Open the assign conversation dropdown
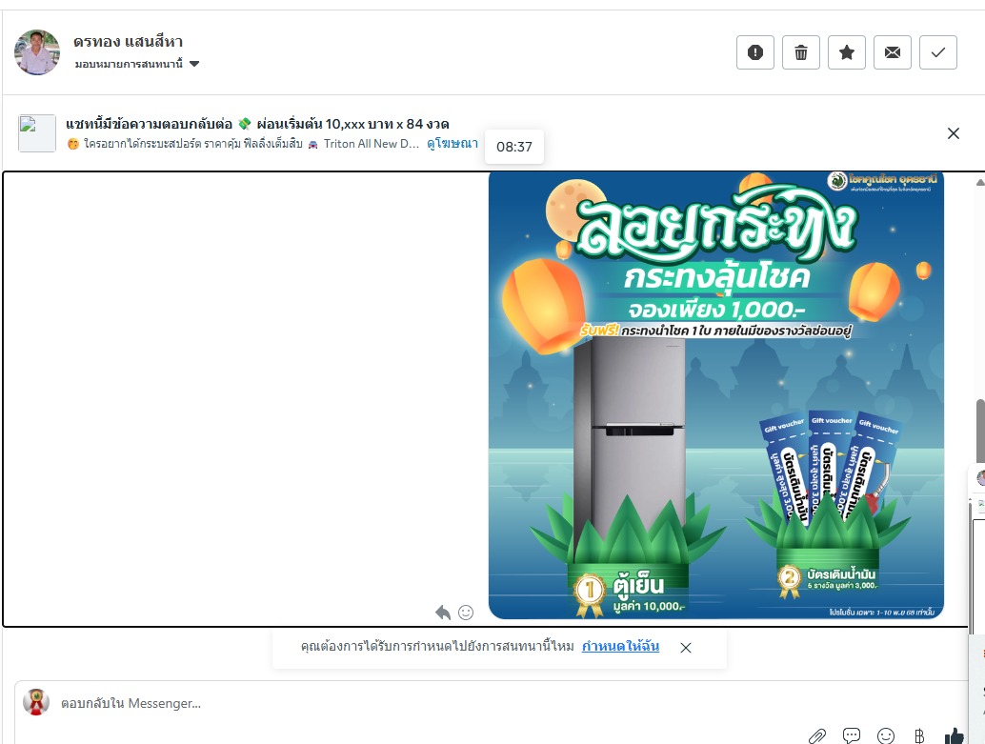 pos(137,64)
